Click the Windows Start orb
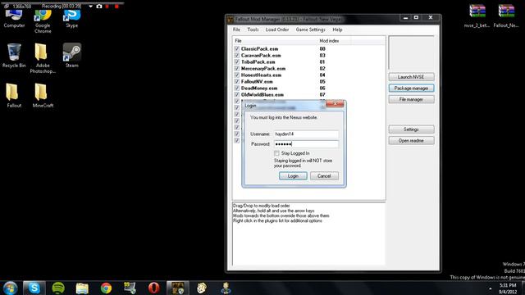525x295 pixels. click(x=10, y=288)
